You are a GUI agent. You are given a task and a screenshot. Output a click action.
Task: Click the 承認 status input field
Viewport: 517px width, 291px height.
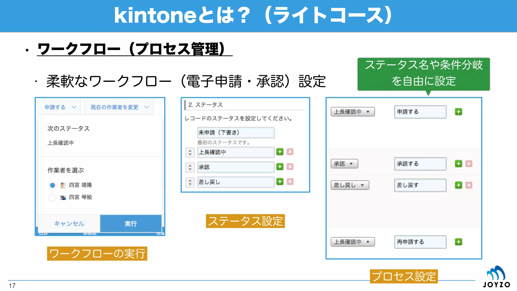(236, 167)
